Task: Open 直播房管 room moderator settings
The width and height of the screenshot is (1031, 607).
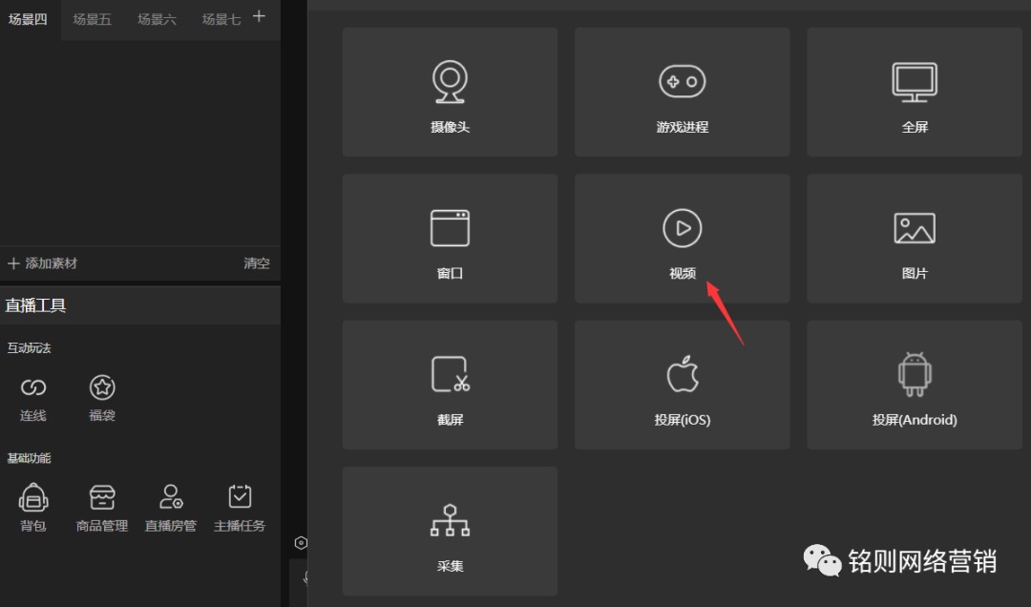Action: [171, 508]
